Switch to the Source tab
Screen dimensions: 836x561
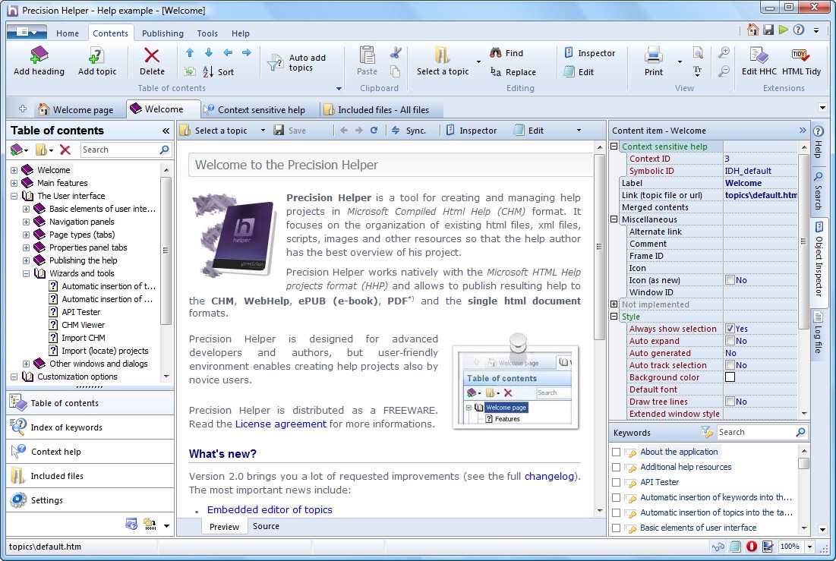pyautogui.click(x=266, y=526)
